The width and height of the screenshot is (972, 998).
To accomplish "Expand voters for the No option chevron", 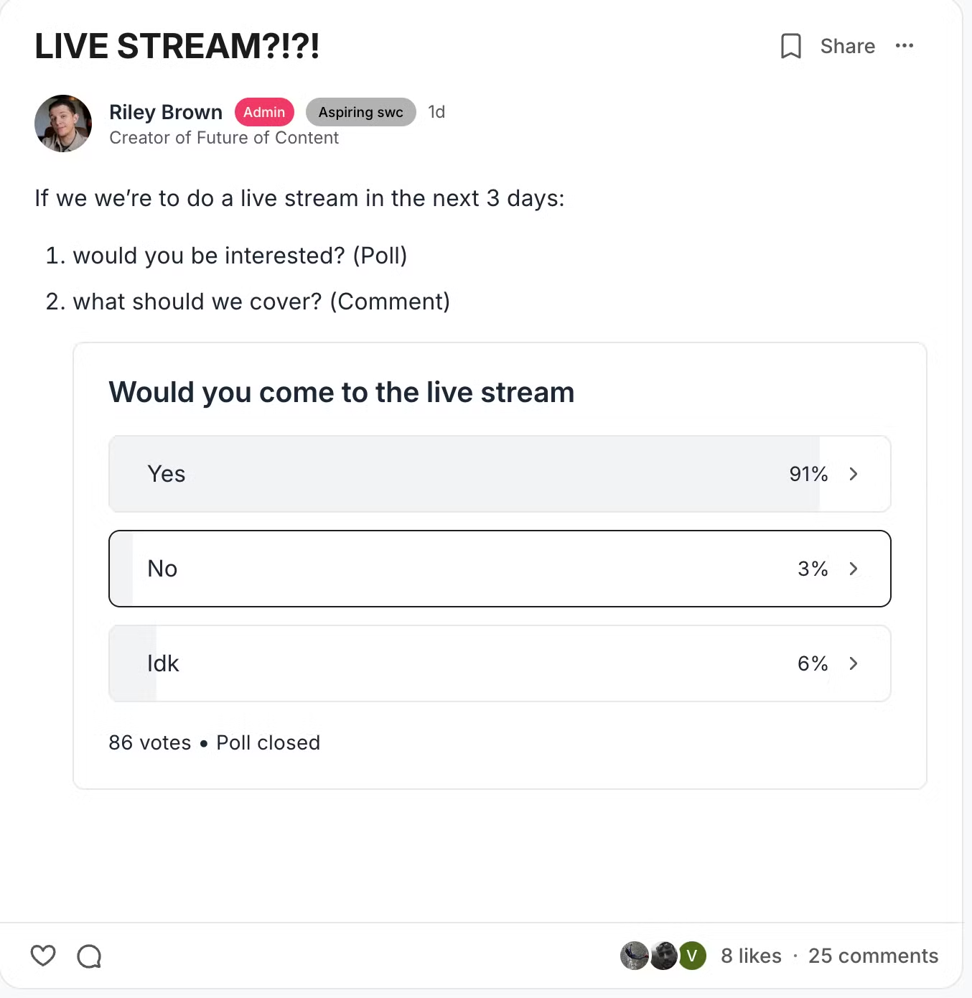I will click(x=854, y=569).
